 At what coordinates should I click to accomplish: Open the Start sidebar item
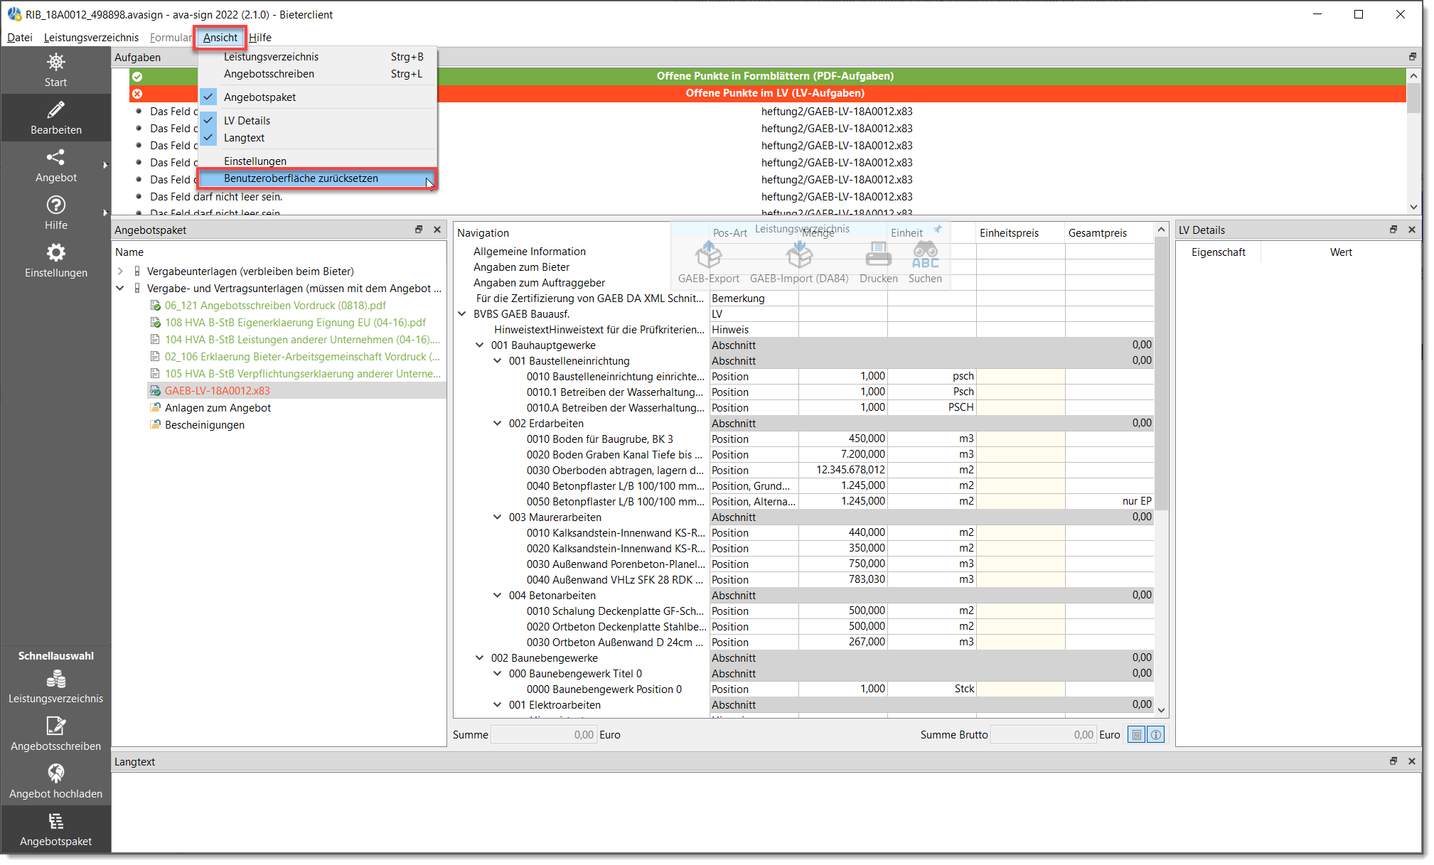click(x=55, y=70)
